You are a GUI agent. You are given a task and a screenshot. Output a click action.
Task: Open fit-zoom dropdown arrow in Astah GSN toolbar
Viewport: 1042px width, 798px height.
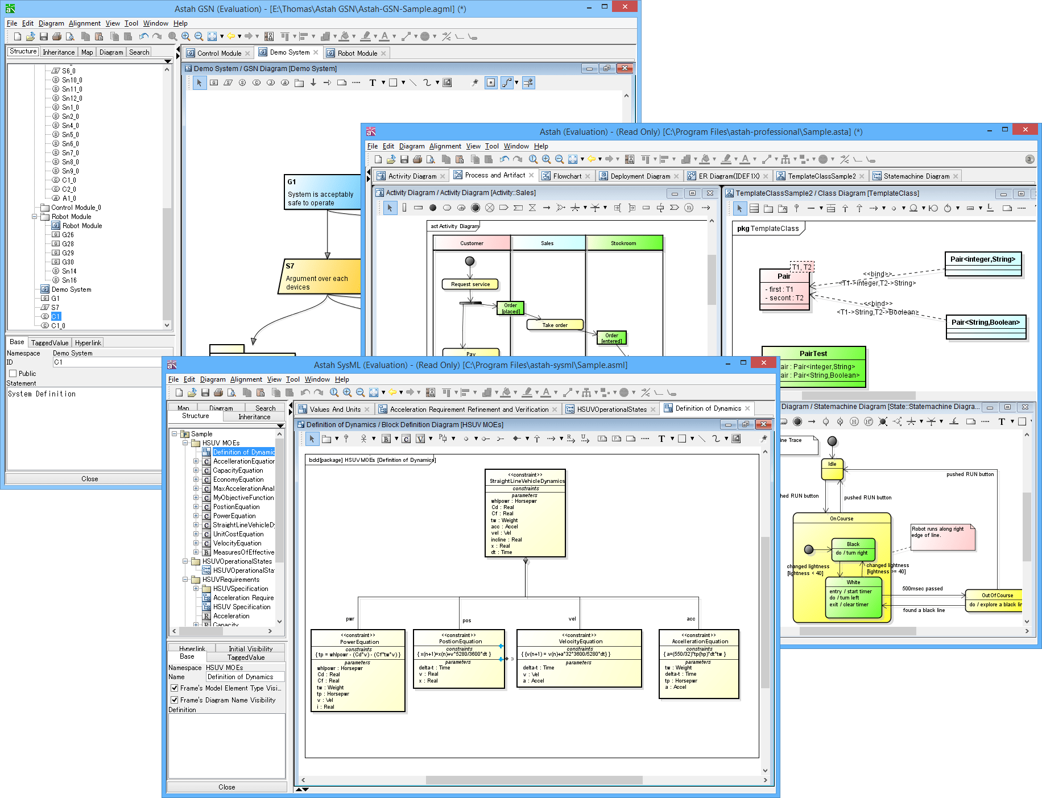[222, 36]
